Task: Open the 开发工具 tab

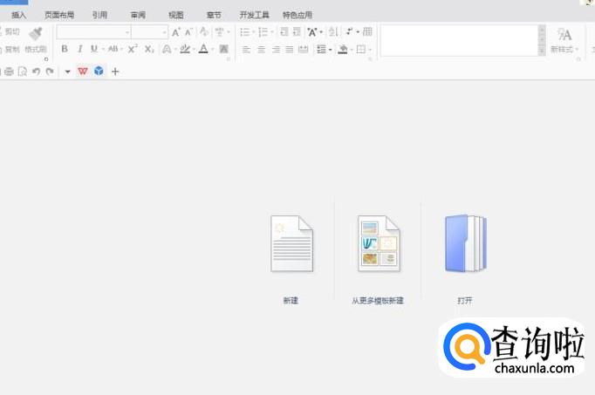Action: [254, 15]
